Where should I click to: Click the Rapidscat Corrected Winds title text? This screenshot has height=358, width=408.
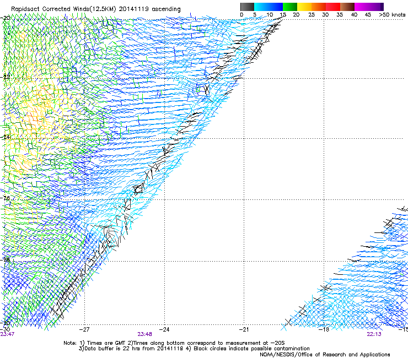(96, 9)
